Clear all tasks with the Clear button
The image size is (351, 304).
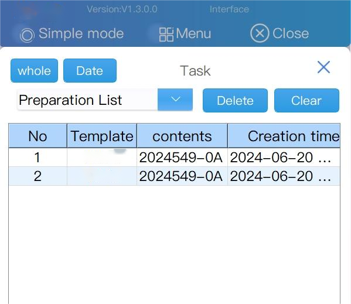pyautogui.click(x=306, y=100)
